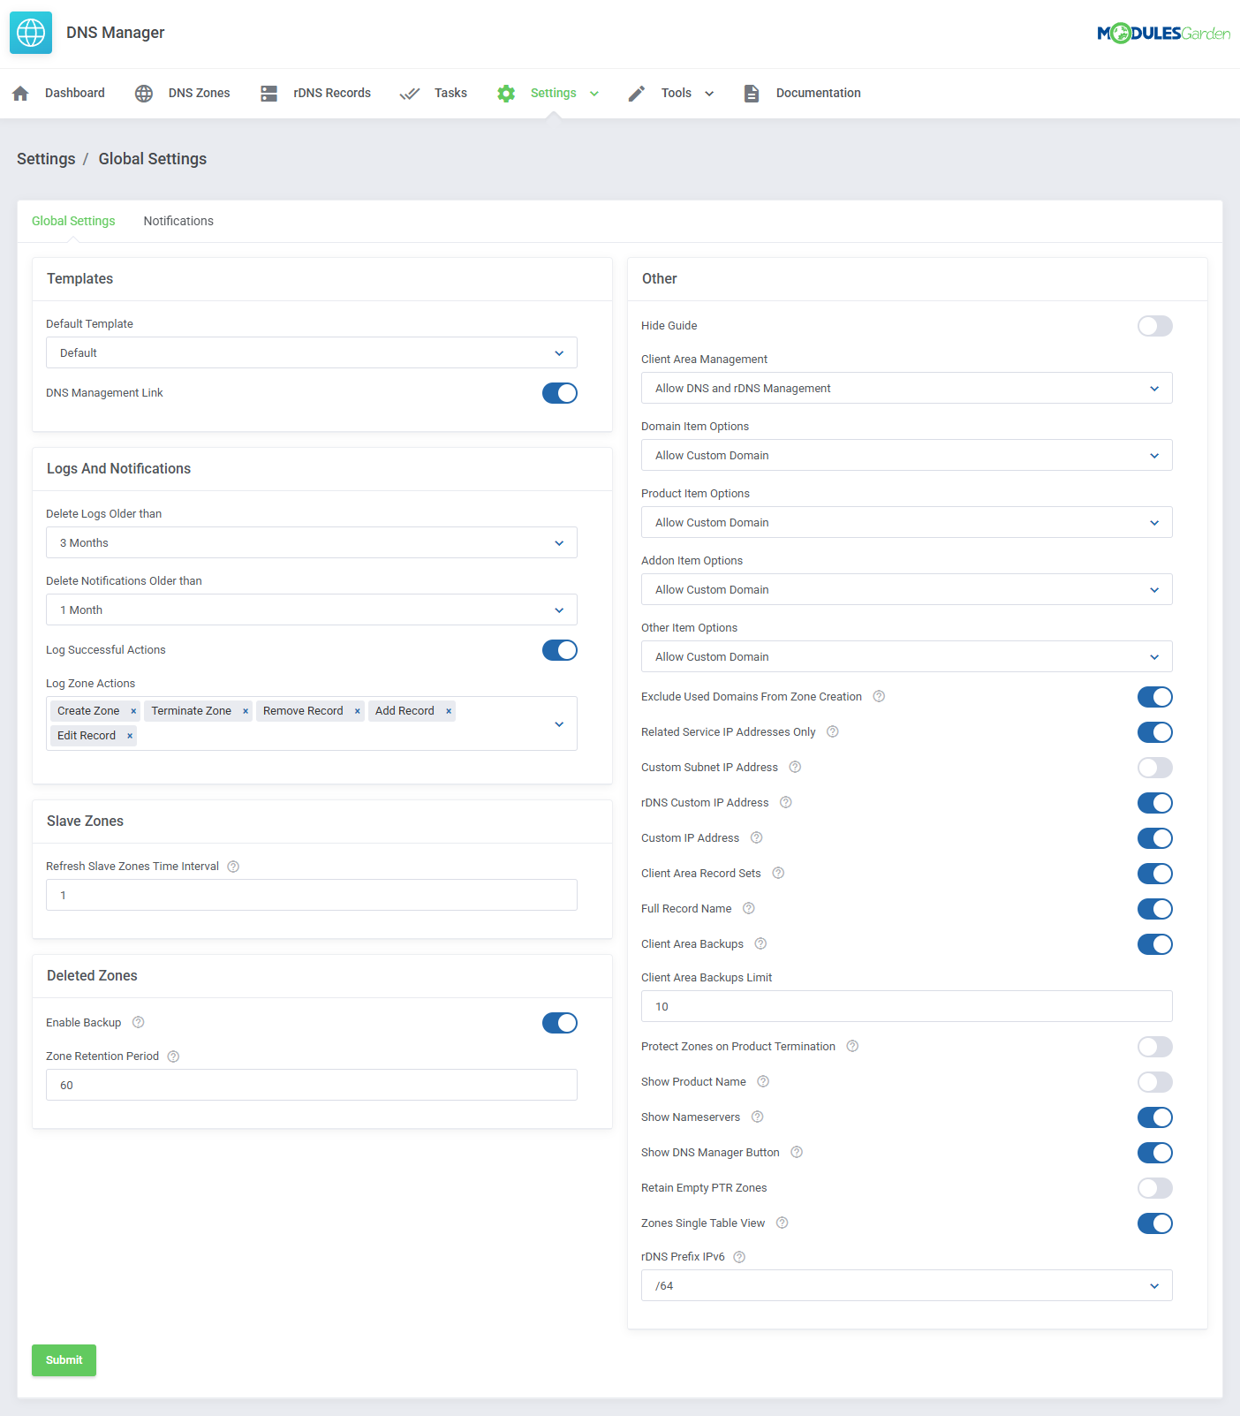The image size is (1240, 1416).
Task: Click the Client Area Backups Limit field
Action: tap(906, 1006)
